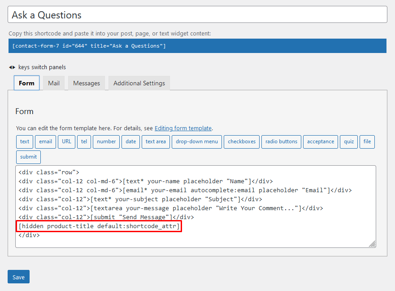Open the Messages tab
This screenshot has width=395, height=291.
point(87,83)
